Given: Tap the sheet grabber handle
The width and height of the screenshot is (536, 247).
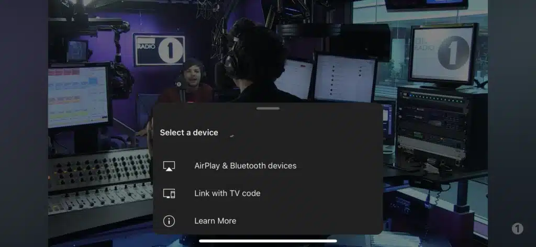Looking at the screenshot, I should 268,108.
